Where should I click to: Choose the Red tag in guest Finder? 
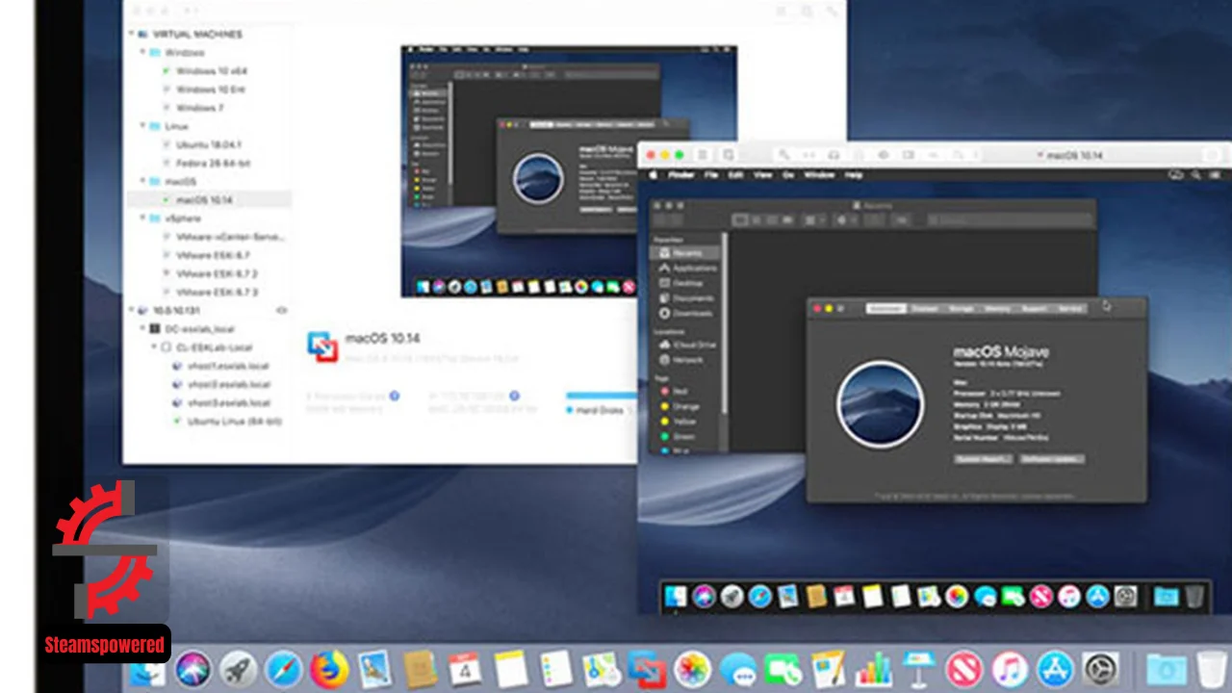click(674, 392)
